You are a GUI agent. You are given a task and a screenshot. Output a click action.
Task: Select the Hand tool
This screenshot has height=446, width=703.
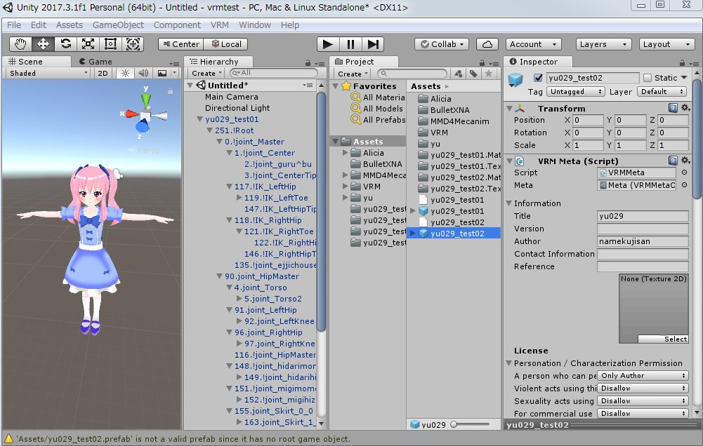(20, 44)
